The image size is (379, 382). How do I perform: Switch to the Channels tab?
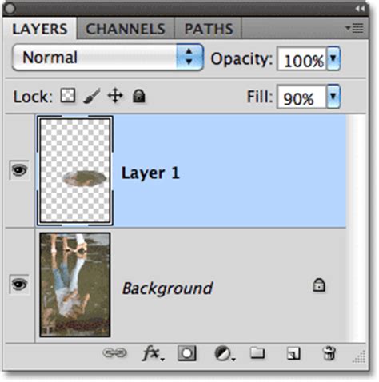(126, 29)
